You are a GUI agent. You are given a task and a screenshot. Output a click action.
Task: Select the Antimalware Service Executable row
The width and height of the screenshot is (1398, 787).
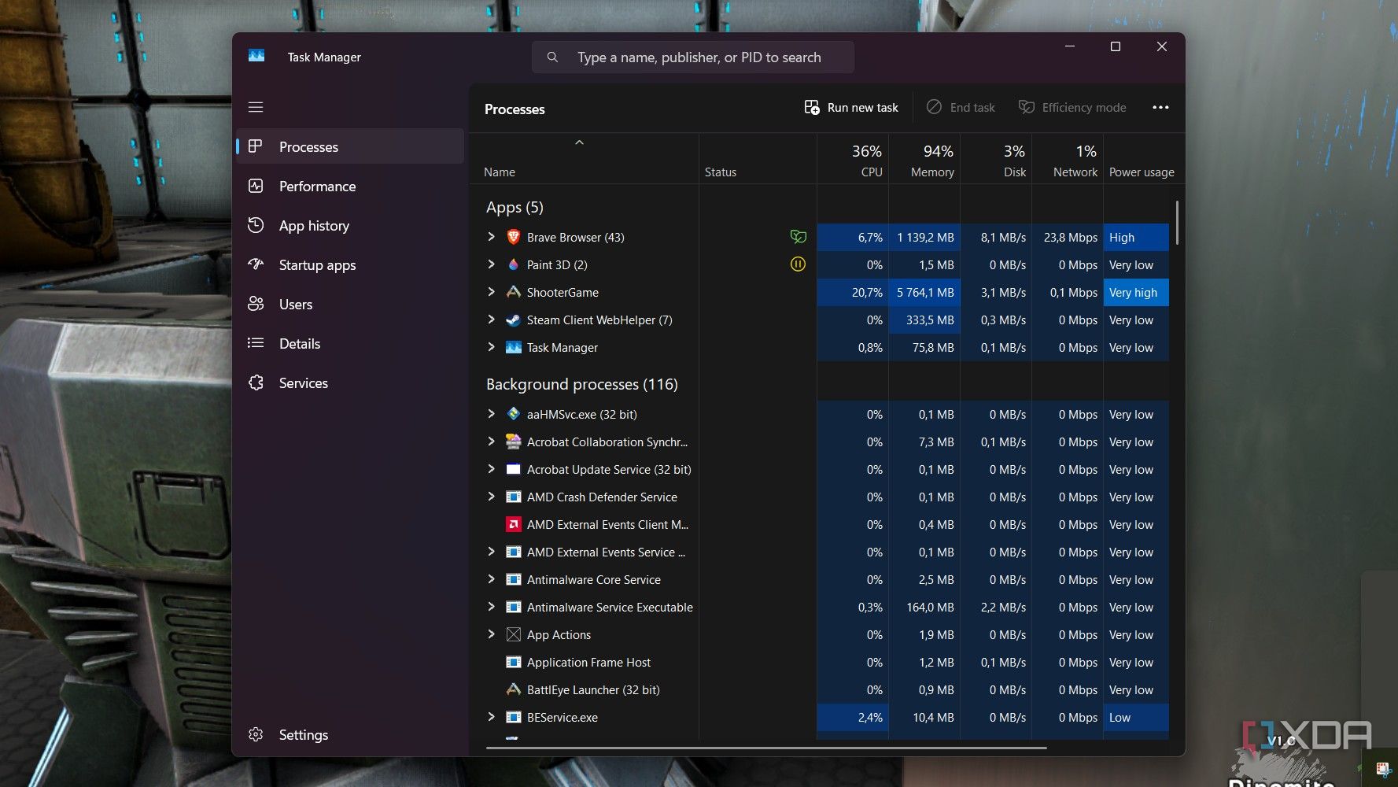[x=819, y=607]
